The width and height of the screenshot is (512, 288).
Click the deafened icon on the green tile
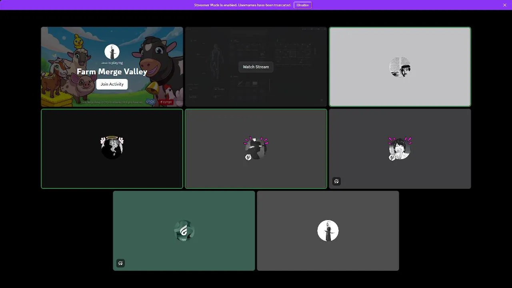(x=120, y=263)
